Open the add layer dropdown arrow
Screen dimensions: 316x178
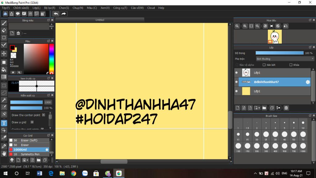[259, 108]
